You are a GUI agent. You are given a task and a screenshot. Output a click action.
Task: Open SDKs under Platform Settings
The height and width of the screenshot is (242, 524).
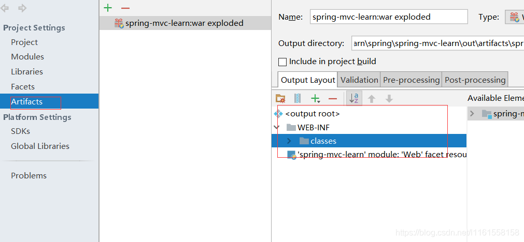[20, 131]
